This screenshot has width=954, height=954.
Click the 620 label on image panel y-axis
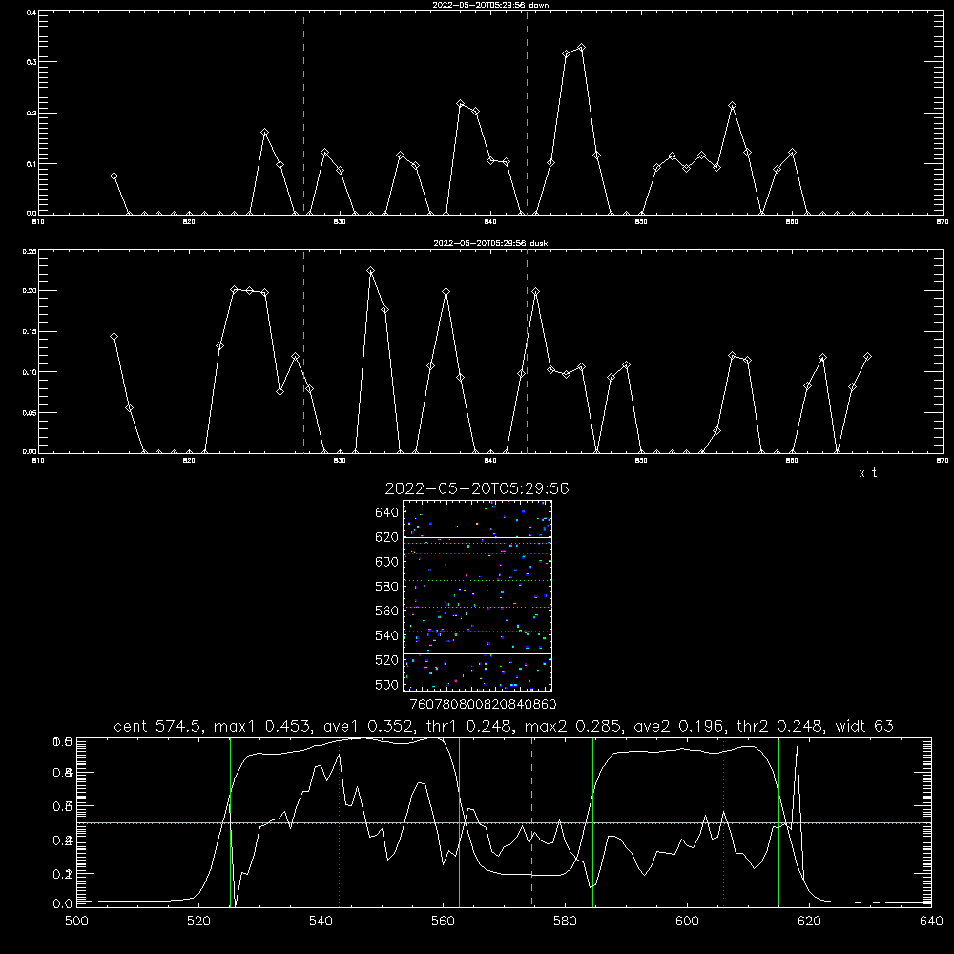coord(387,537)
